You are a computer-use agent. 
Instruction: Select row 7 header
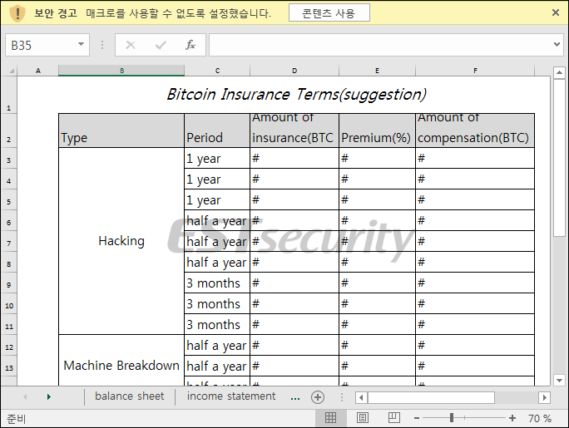pyautogui.click(x=8, y=241)
